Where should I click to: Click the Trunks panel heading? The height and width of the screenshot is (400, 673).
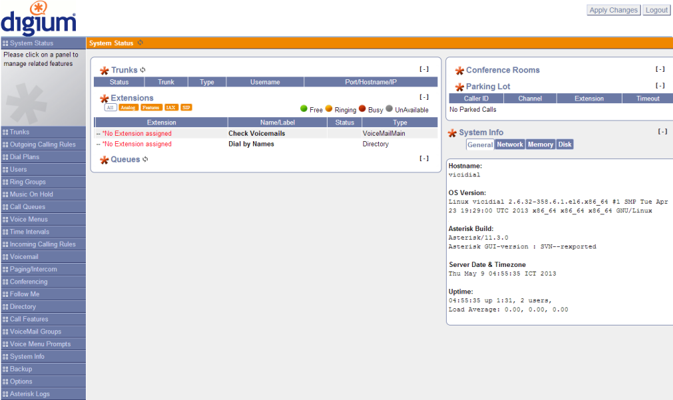tap(124, 70)
